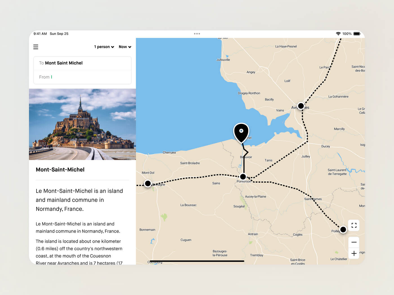Click the Jullouville map label
Image resolution: width=394 pixels, height=295 pixels.
tap(223, 60)
